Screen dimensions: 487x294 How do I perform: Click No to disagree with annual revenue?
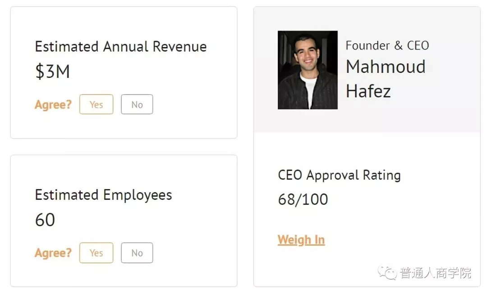137,104
